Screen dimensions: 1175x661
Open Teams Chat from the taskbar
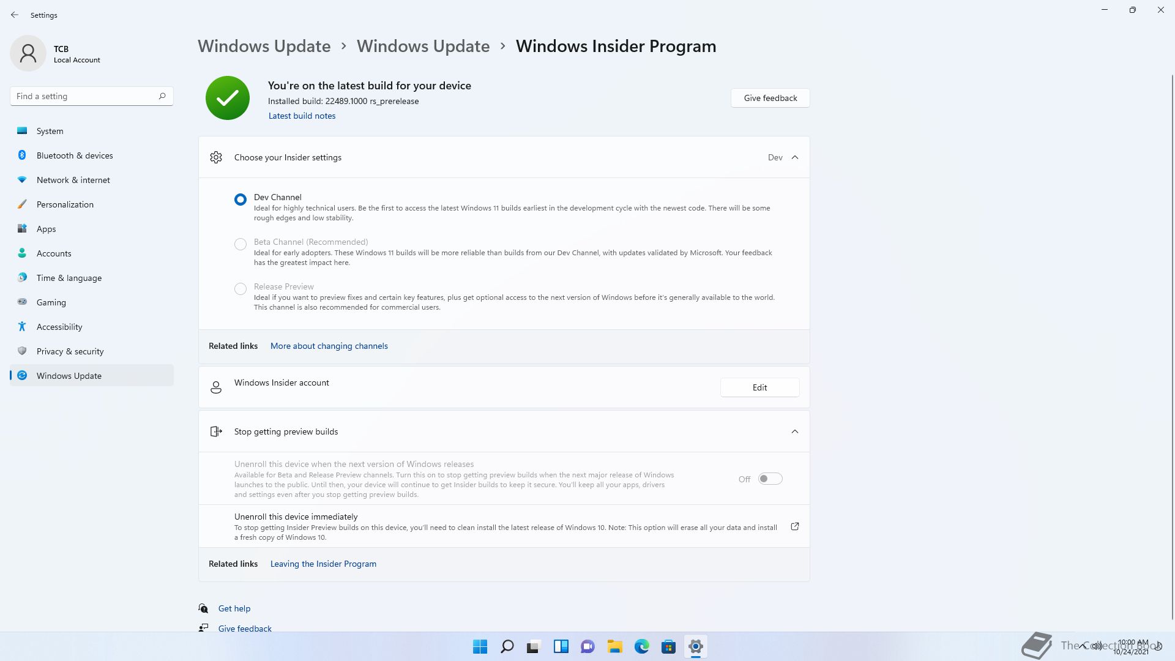[x=588, y=646]
